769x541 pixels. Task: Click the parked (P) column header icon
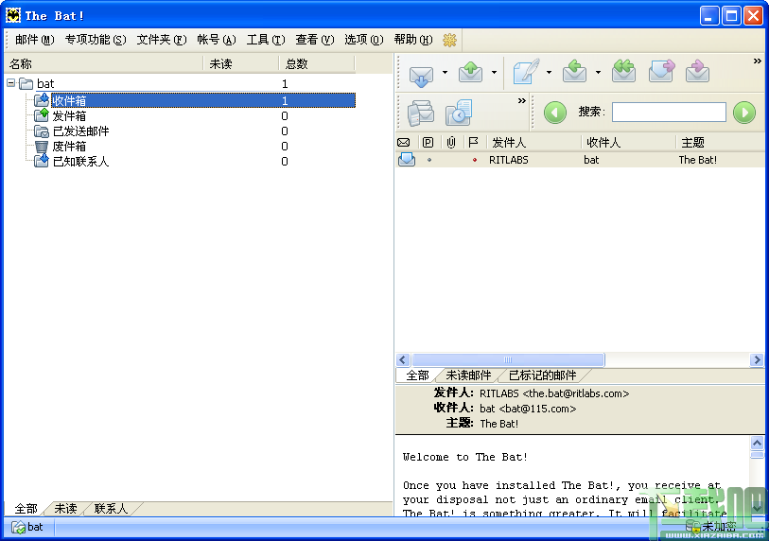click(428, 142)
